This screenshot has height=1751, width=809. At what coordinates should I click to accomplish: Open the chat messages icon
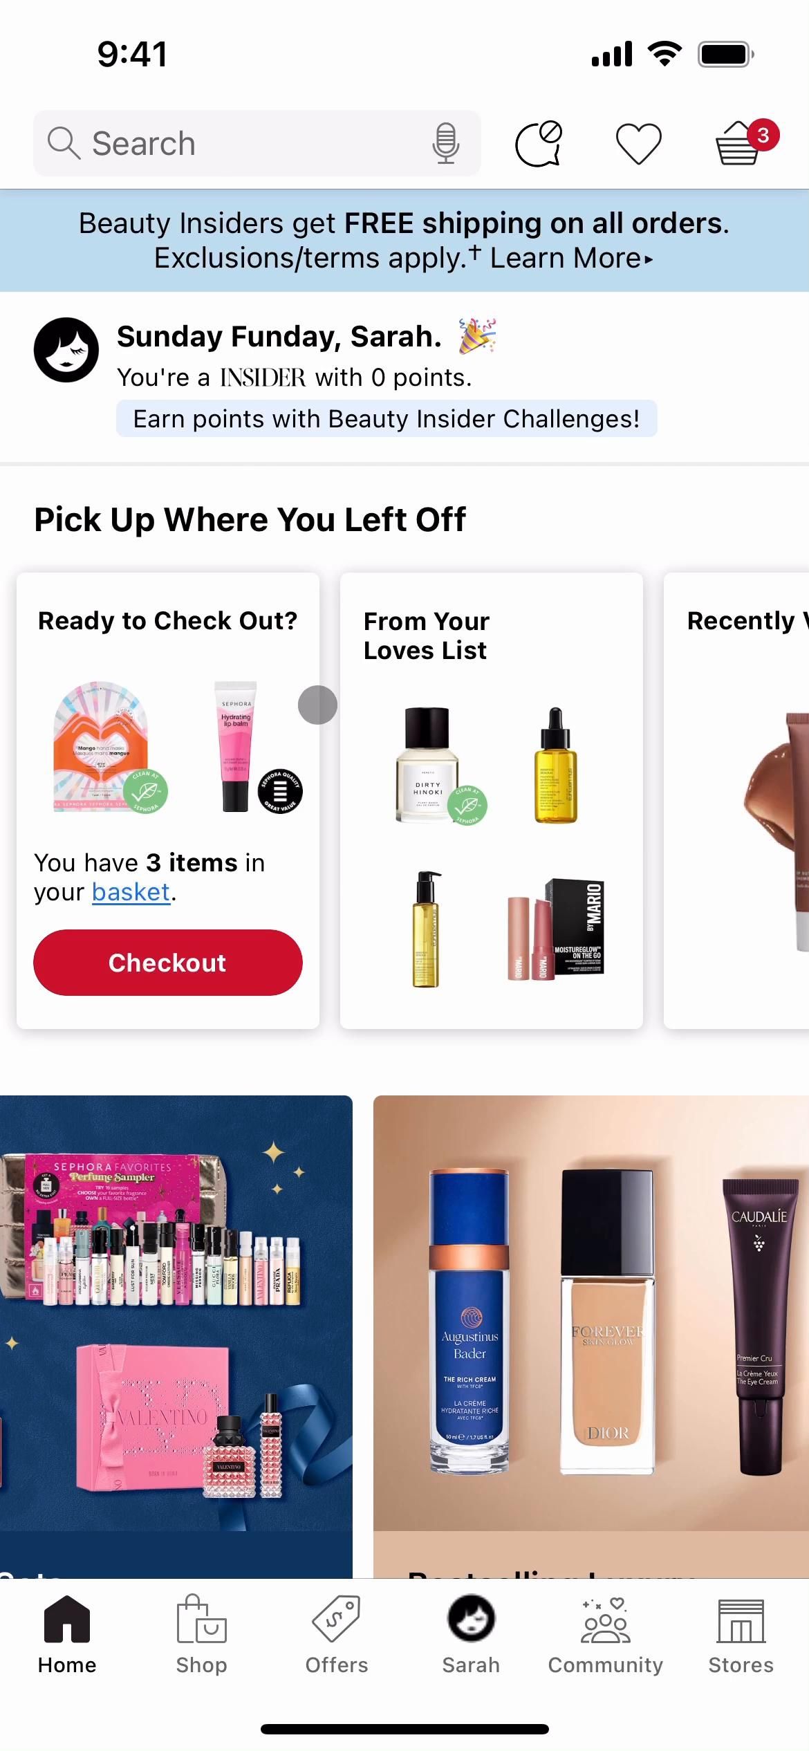click(539, 143)
